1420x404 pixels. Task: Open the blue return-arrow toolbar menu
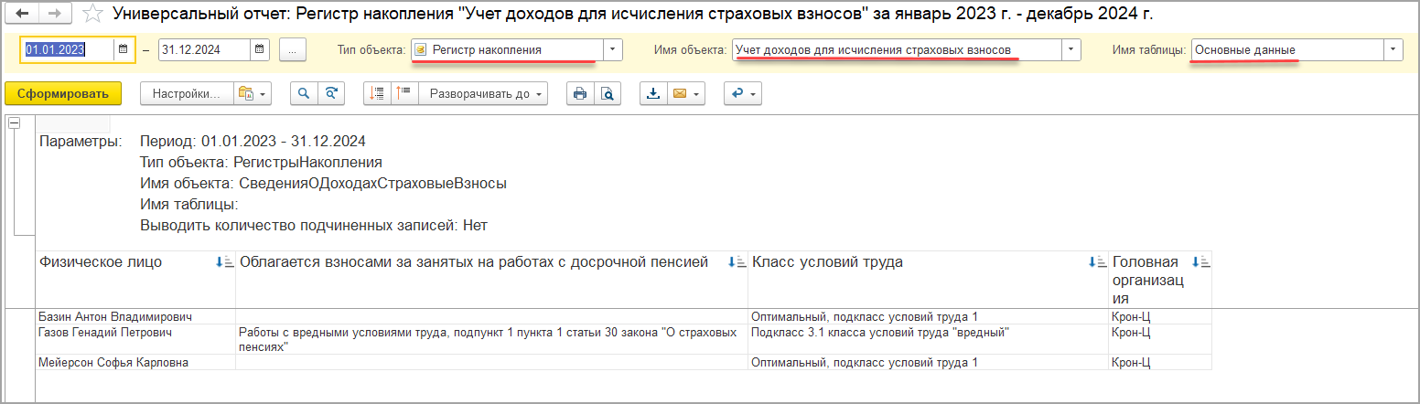pyautogui.click(x=742, y=93)
